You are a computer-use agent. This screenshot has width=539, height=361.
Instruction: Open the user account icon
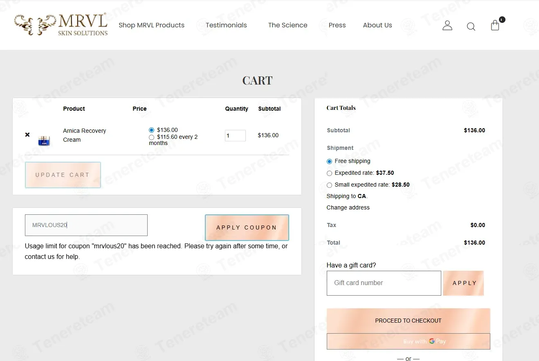(x=447, y=26)
